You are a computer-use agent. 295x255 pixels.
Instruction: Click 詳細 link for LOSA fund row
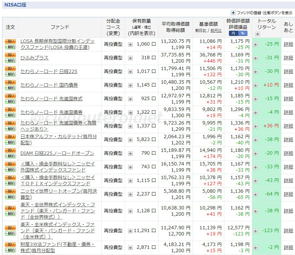(x=288, y=44)
